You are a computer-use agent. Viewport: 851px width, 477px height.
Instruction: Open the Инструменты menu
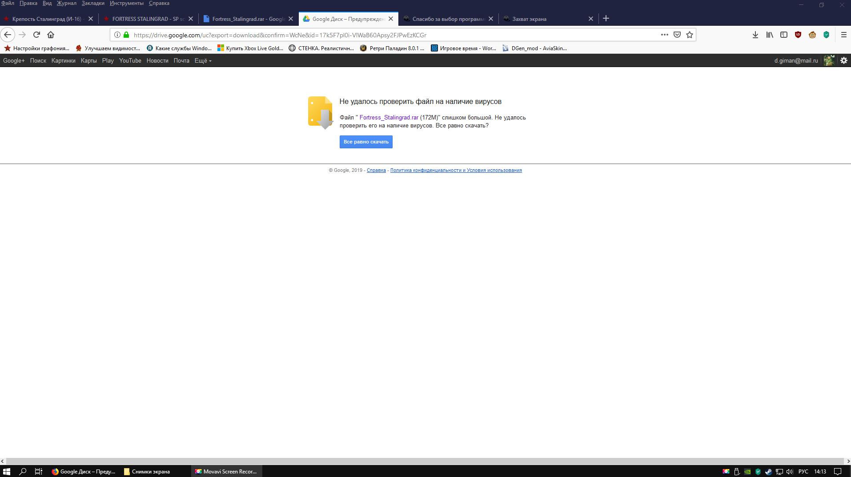point(127,3)
